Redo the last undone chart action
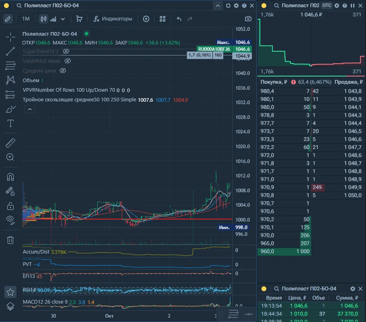 coord(190,19)
